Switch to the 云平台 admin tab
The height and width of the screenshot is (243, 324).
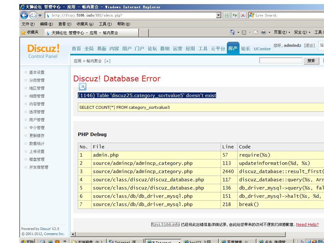[218, 48]
